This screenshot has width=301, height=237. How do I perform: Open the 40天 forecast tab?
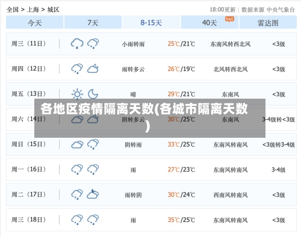(209, 22)
